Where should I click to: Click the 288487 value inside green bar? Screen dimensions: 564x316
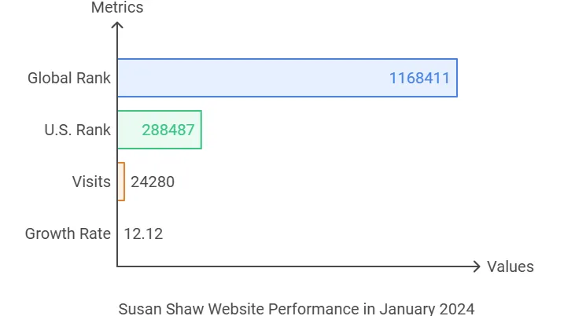(168, 130)
